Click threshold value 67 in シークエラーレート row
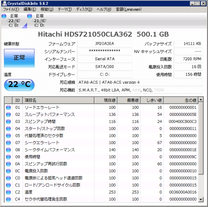Image resolution: width=208 pixels, height=207 pixels. tap(159, 143)
